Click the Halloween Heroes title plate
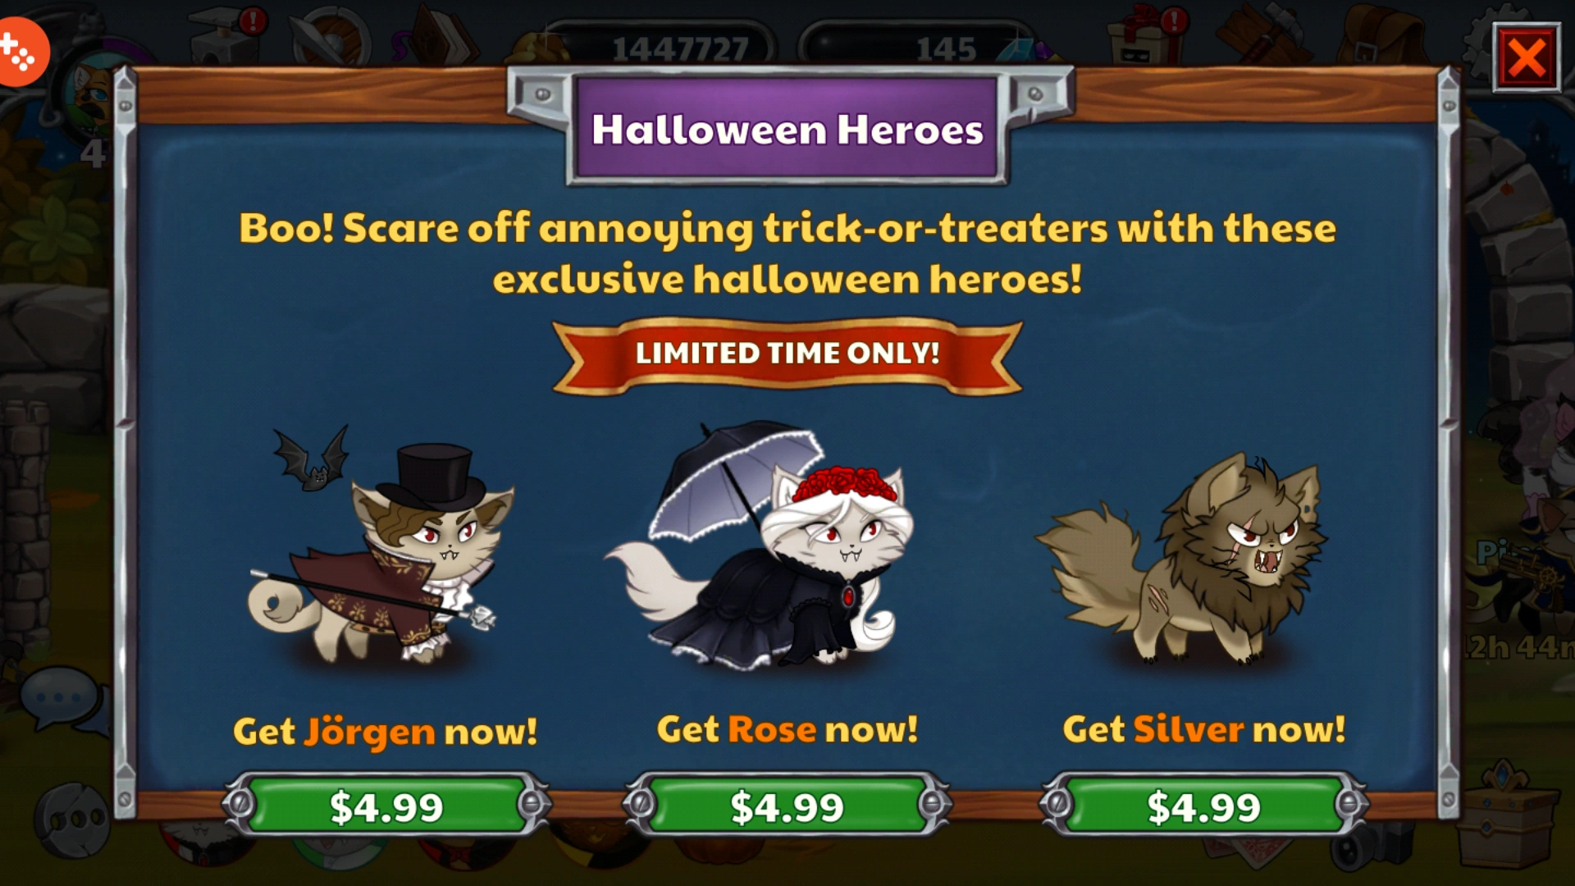 787,129
